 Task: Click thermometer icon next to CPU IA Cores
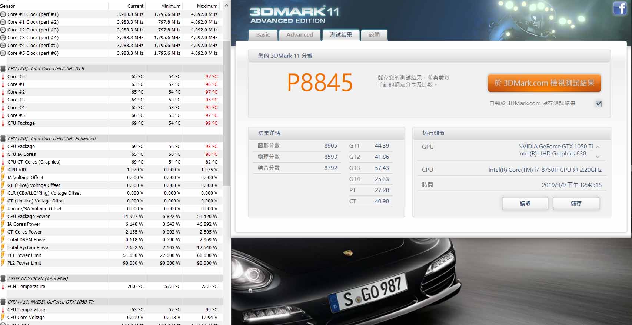[3, 154]
